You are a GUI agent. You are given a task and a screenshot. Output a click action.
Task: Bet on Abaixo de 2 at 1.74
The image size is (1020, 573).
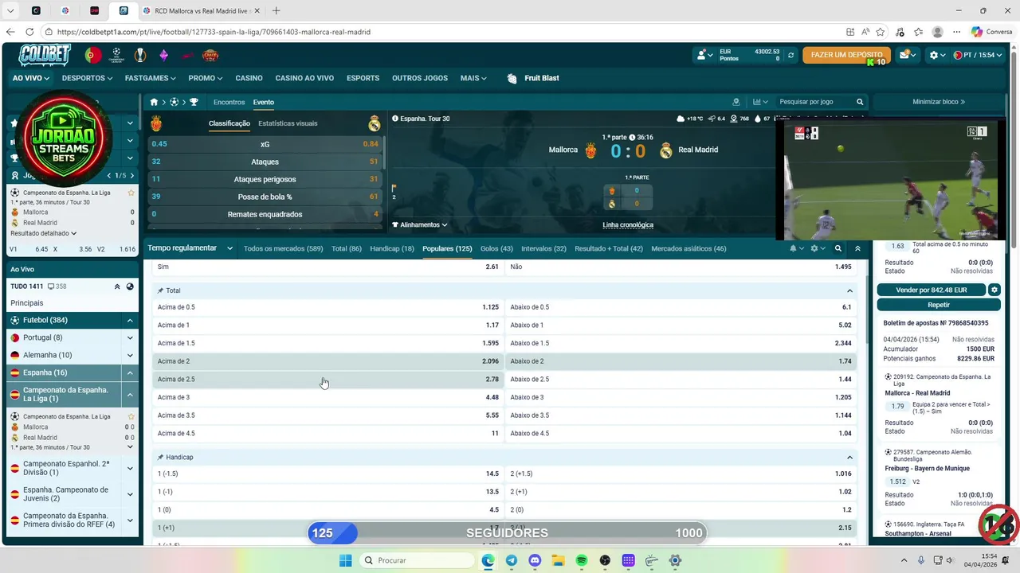pyautogui.click(x=681, y=361)
